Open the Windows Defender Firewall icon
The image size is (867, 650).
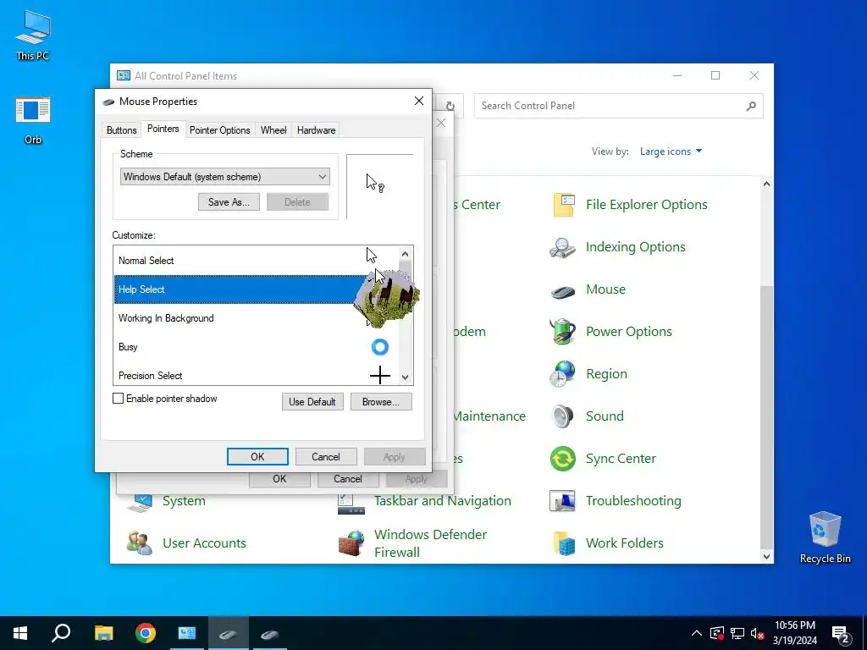point(351,543)
